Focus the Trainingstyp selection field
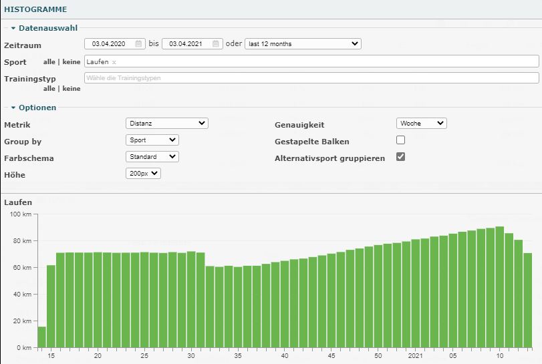This screenshot has height=364, width=542. (x=311, y=78)
